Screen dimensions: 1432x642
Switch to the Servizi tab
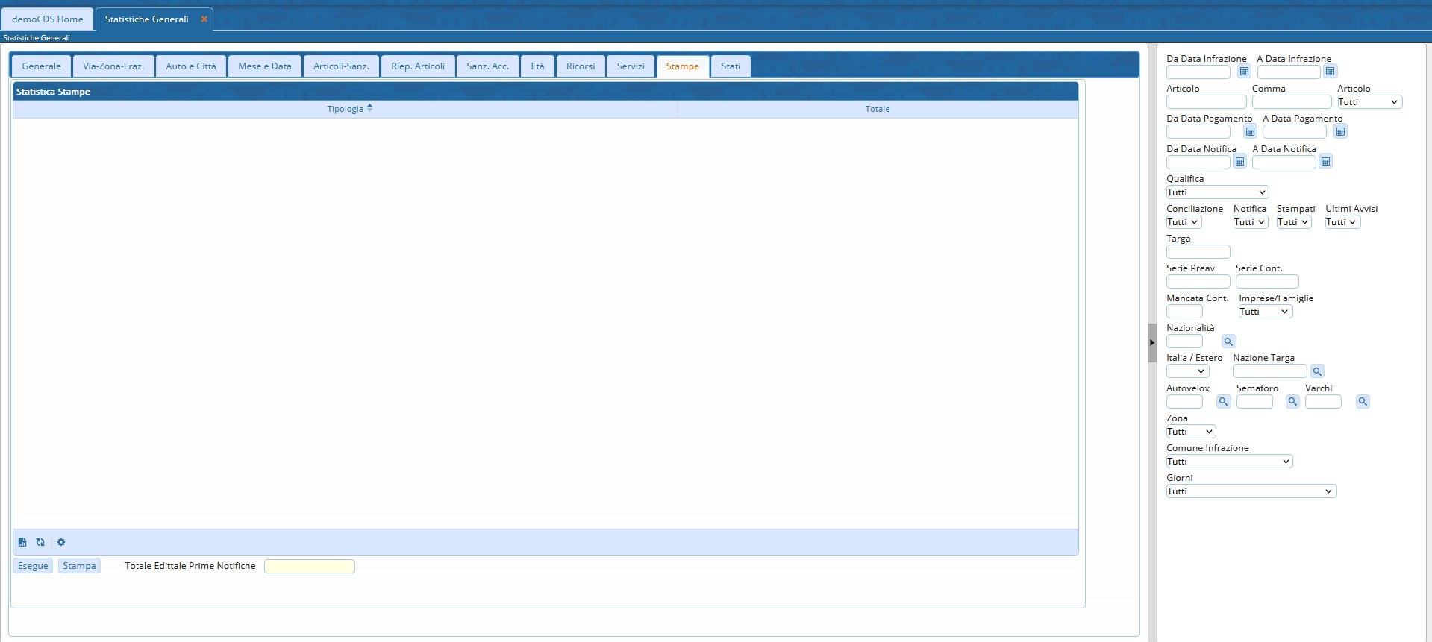click(631, 66)
